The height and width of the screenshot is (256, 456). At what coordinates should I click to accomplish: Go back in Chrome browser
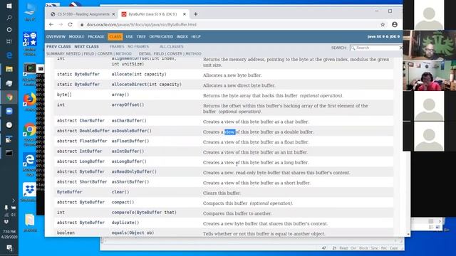pos(51,25)
